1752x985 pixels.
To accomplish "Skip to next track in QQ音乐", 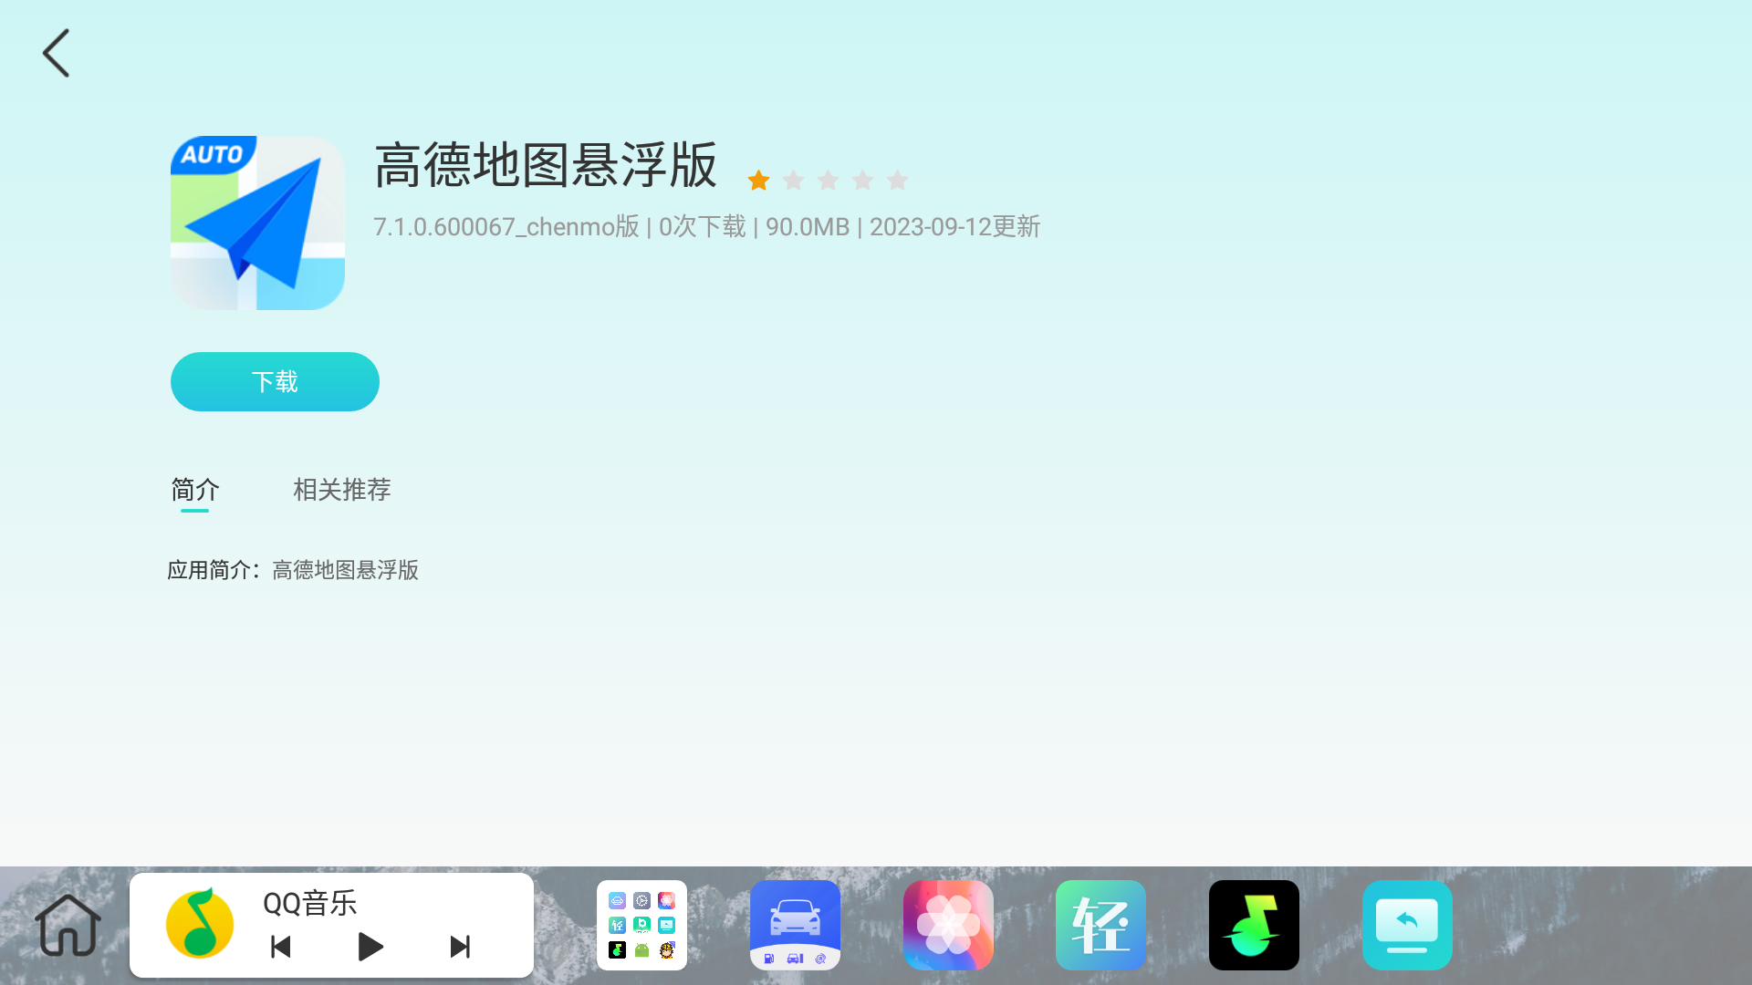I will tap(460, 947).
